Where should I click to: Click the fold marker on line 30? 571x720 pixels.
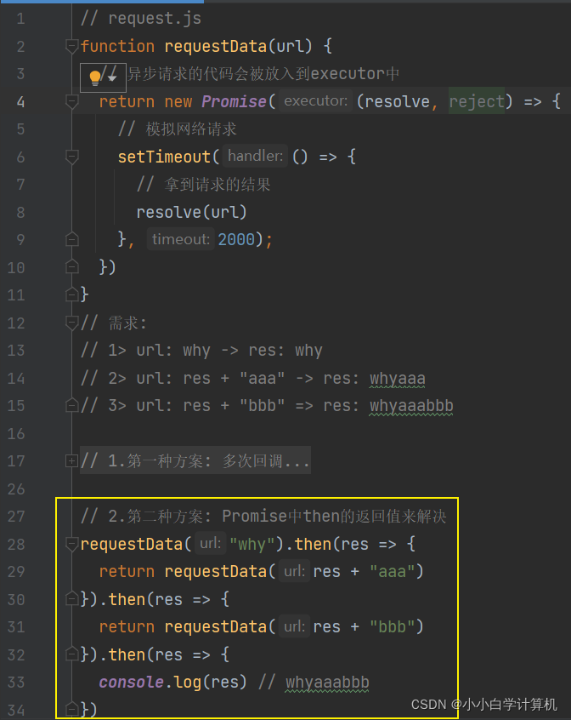coord(72,599)
